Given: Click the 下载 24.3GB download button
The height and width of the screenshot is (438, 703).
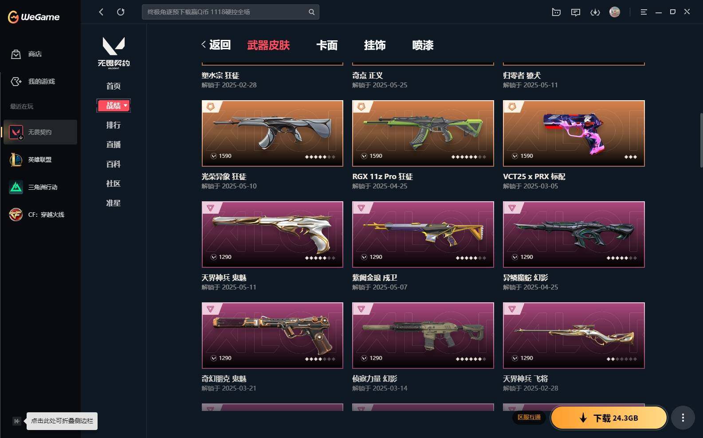Looking at the screenshot, I should click(609, 418).
